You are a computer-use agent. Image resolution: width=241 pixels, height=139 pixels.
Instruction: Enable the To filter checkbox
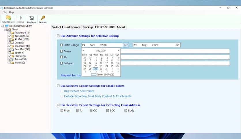[x=61, y=57]
